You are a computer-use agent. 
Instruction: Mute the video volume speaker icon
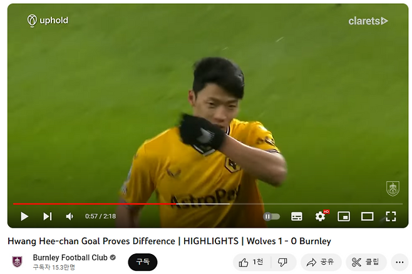[x=70, y=217]
